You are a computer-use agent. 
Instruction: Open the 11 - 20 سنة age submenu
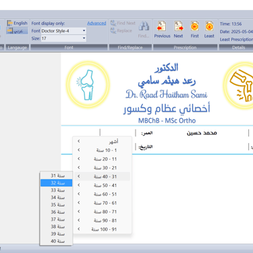click(102, 159)
